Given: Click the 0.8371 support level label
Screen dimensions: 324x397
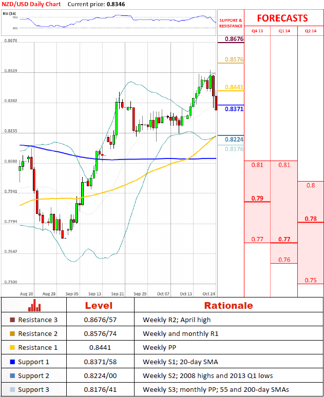Looking at the screenshot, I should 234,109.
